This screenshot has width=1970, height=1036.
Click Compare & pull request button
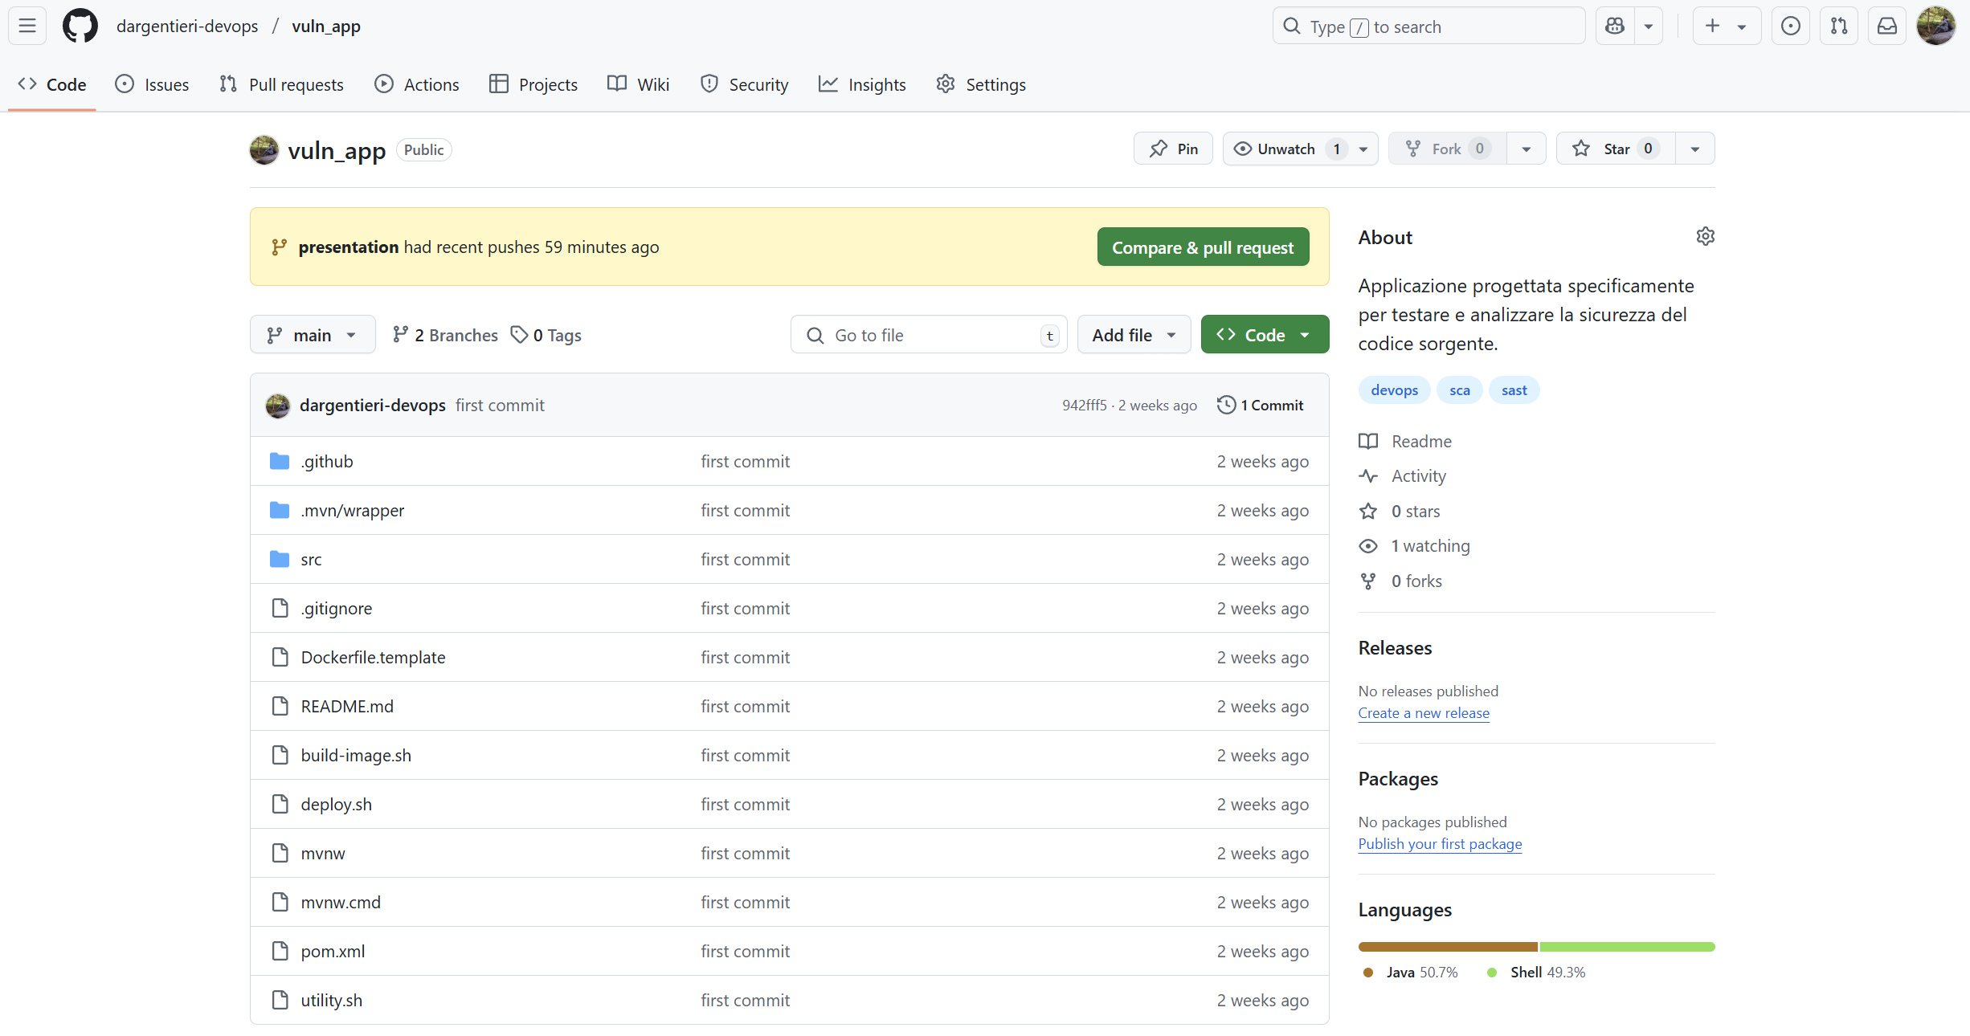point(1203,247)
